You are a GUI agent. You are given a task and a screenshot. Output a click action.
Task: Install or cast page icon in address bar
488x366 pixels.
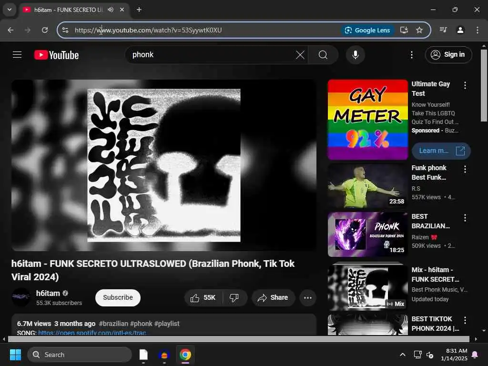404,30
